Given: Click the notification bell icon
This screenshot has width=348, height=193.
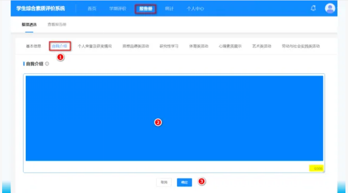Looking at the screenshot, I should (313, 8).
